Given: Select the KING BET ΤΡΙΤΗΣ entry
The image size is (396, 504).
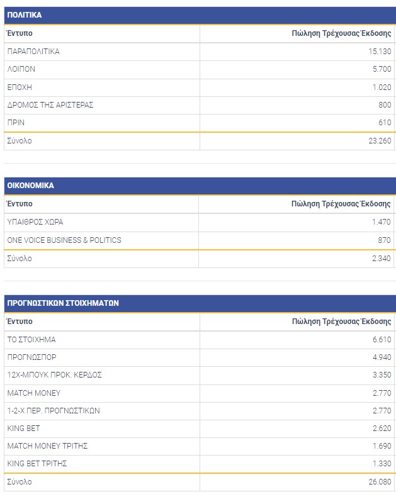Looking at the screenshot, I should 37,464.
